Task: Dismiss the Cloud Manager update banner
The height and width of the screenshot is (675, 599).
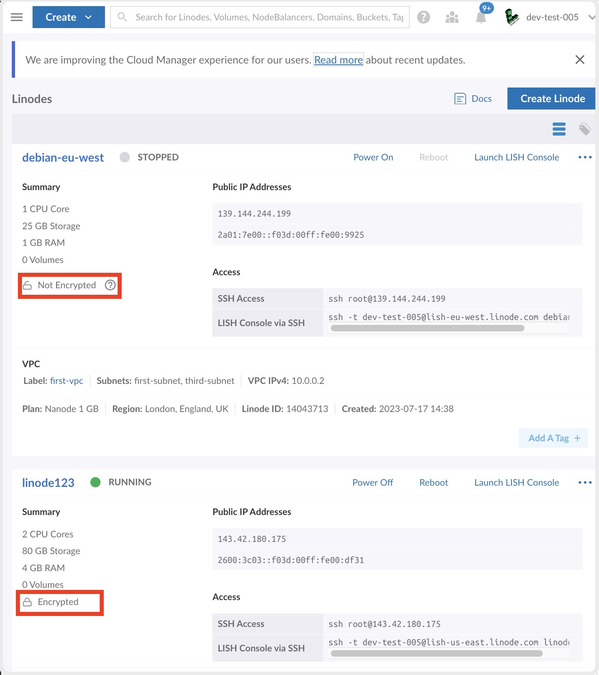Action: point(580,60)
